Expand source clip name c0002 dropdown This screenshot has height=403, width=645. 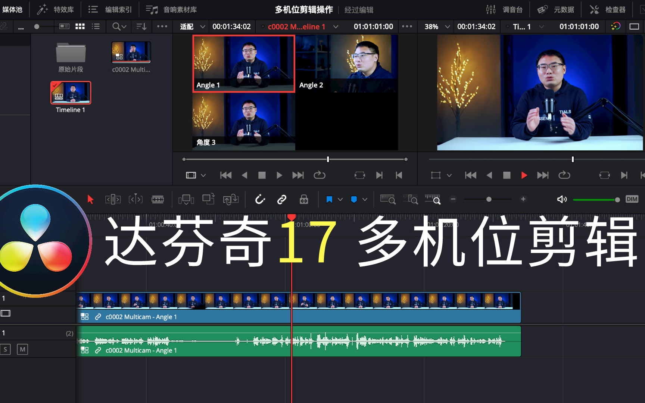(336, 26)
